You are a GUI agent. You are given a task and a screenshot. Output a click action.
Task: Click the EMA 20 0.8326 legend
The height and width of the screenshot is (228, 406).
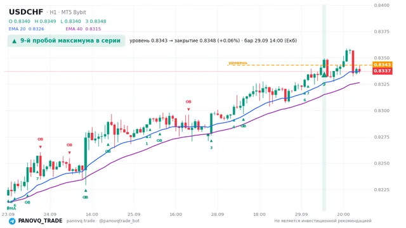tap(27, 29)
